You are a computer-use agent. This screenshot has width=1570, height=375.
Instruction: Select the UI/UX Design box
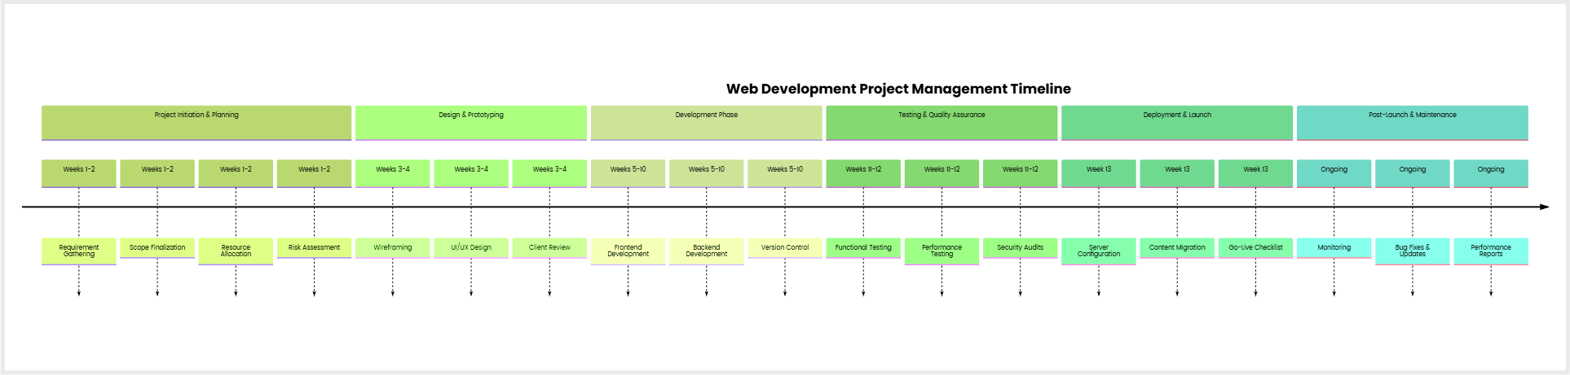(x=471, y=247)
